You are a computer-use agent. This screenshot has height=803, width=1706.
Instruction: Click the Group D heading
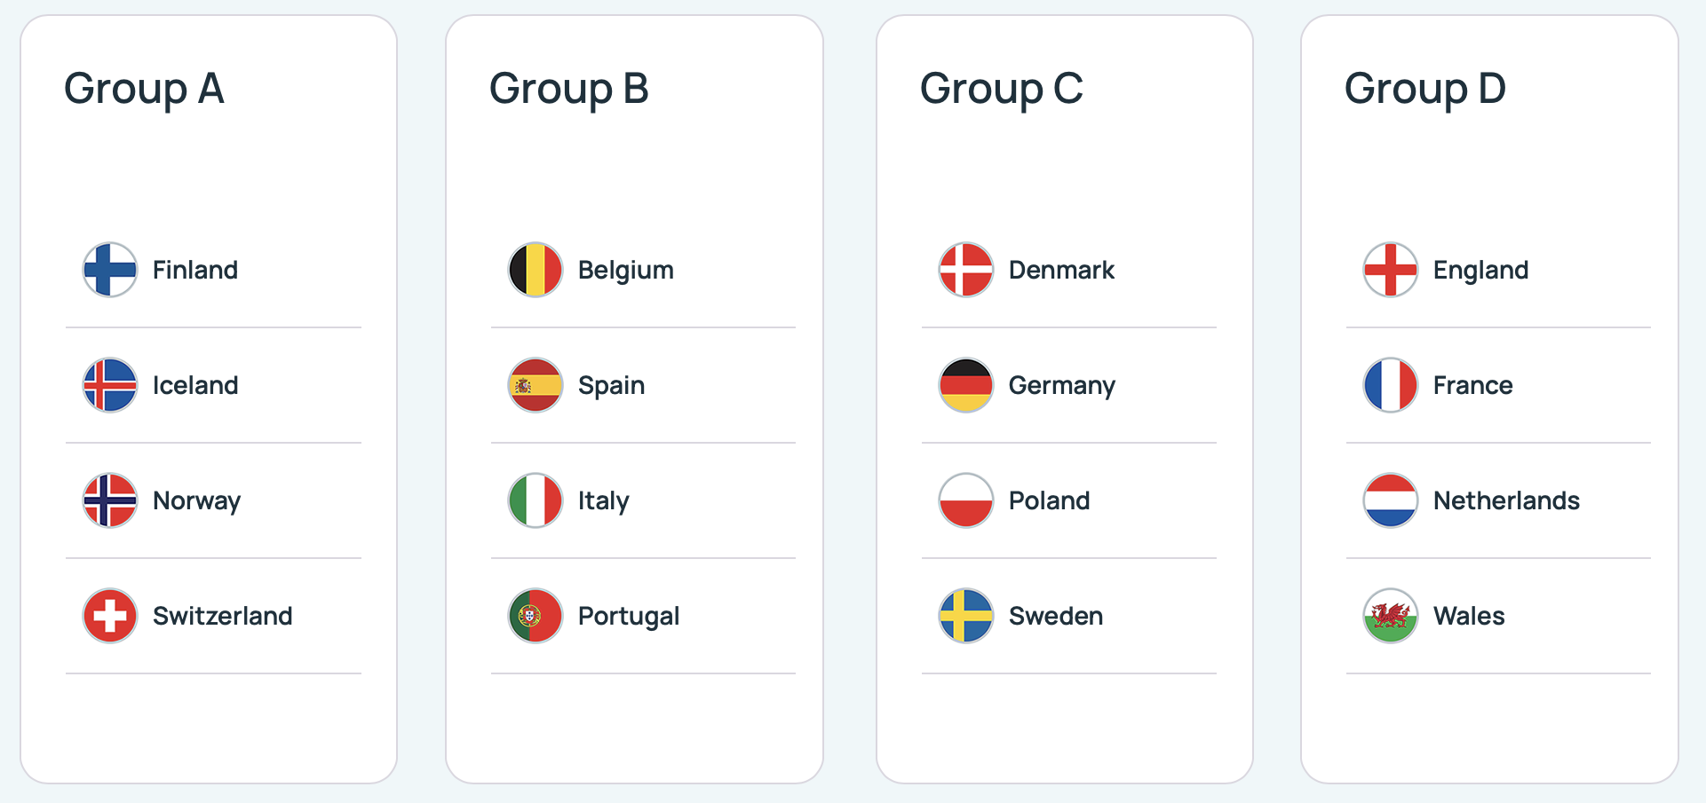click(x=1425, y=90)
